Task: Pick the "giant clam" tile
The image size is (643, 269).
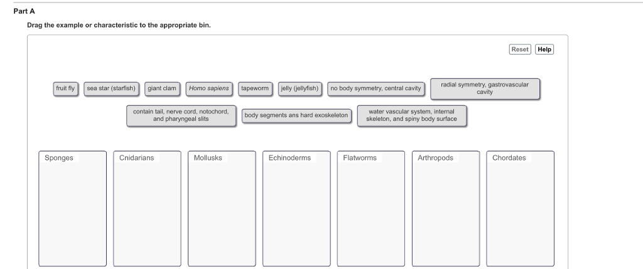Action: pyautogui.click(x=162, y=89)
